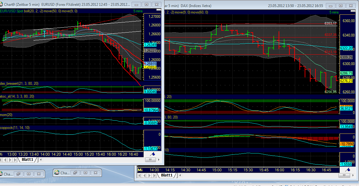
Task: Click the first-sheet navigation arrow on the EURUSD sheet bar
Action: click(1, 160)
